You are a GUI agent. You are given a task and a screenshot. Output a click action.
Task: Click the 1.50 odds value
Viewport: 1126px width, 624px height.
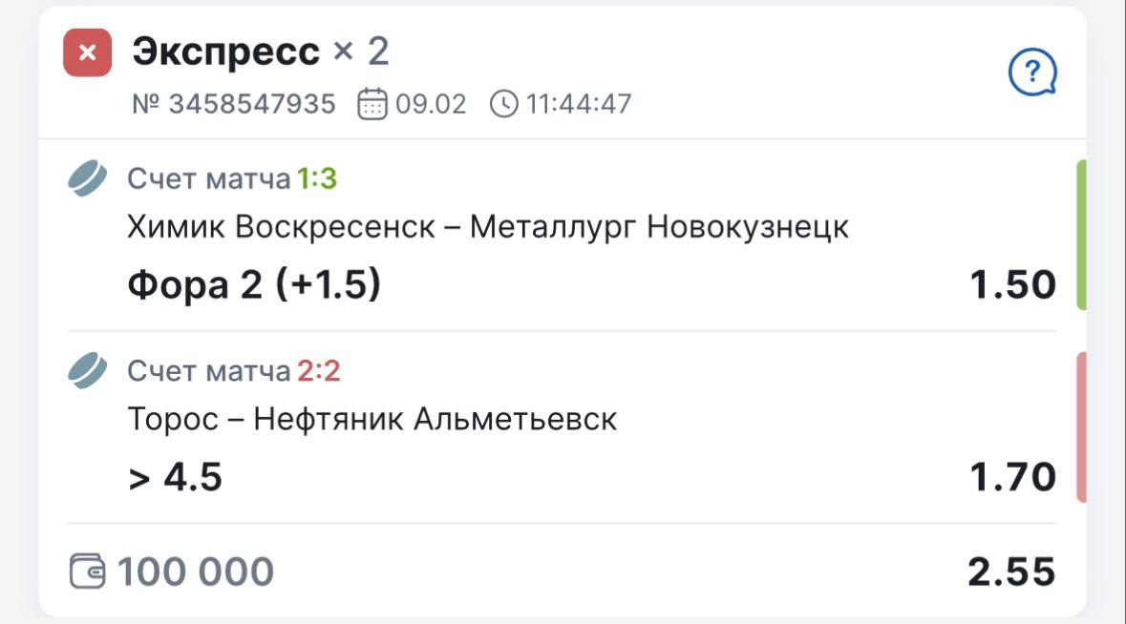click(1012, 285)
